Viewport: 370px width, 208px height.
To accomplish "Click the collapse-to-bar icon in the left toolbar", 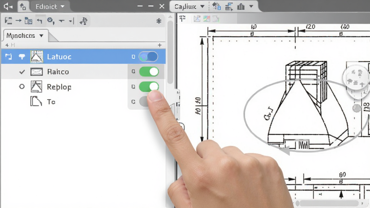I will pyautogui.click(x=72, y=21).
